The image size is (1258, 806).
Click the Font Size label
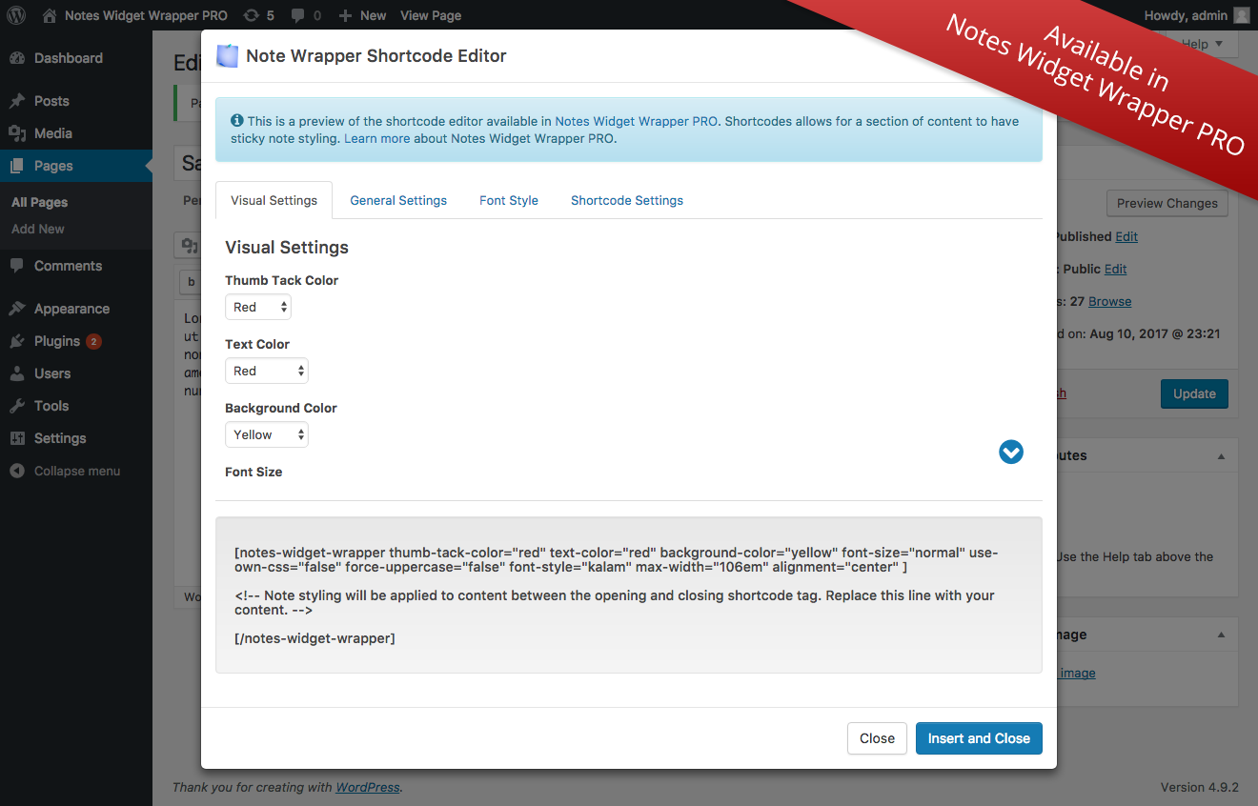pos(254,472)
